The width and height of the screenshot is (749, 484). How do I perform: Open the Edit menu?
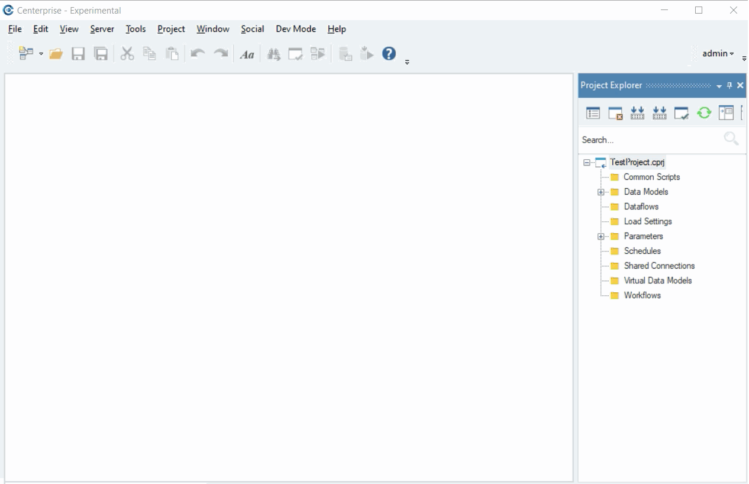coord(41,29)
